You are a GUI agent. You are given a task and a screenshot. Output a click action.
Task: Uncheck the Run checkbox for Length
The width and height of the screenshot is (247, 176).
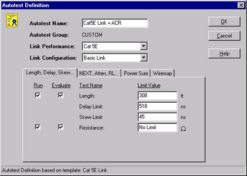coord(38,95)
